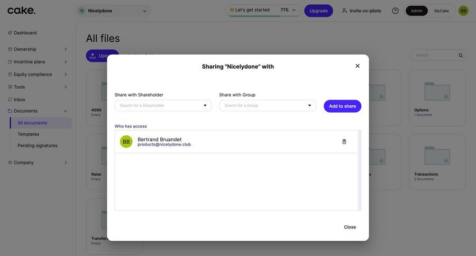476x256 pixels.
Task: Open the help question mark icon
Action: (x=395, y=11)
